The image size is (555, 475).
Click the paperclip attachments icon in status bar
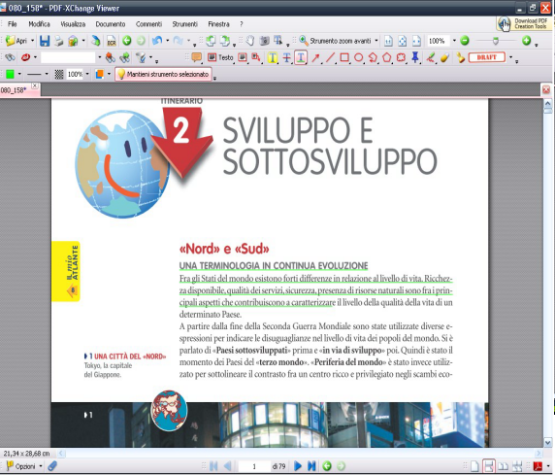point(52,466)
